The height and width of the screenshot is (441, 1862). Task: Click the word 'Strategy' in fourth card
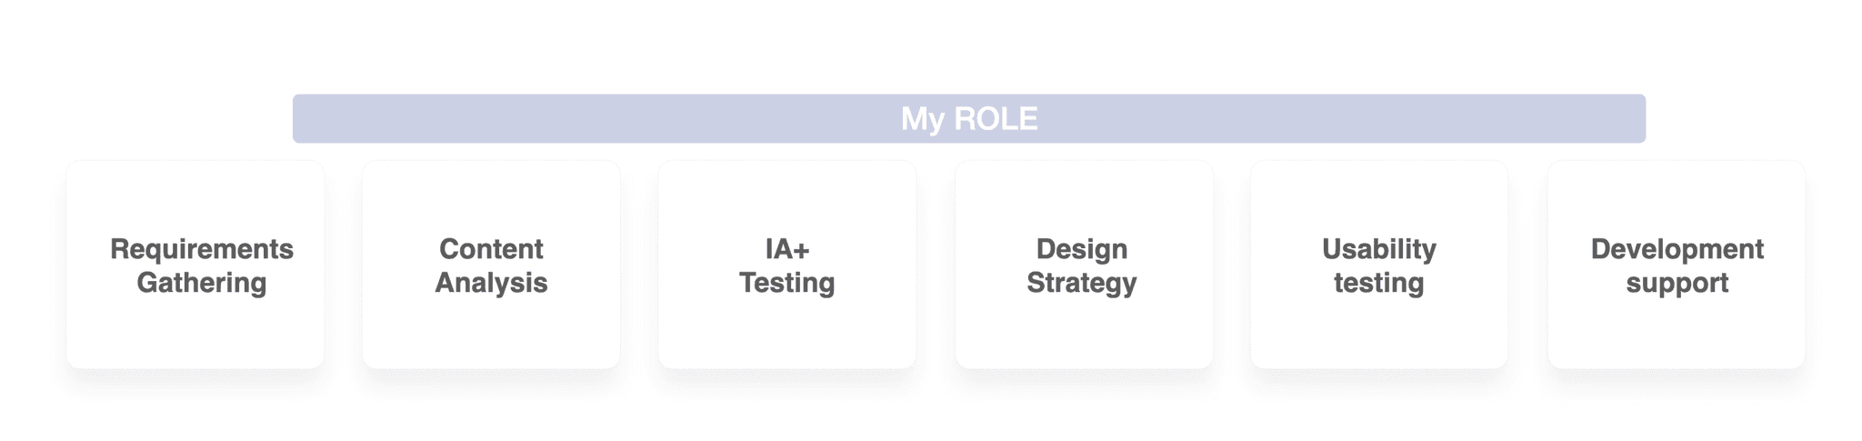(1082, 283)
